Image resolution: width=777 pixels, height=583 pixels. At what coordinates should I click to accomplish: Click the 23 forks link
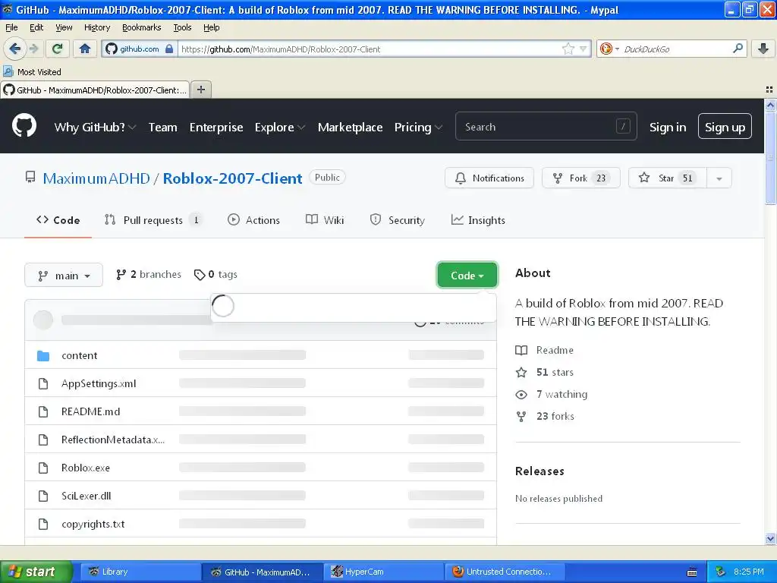545,417
